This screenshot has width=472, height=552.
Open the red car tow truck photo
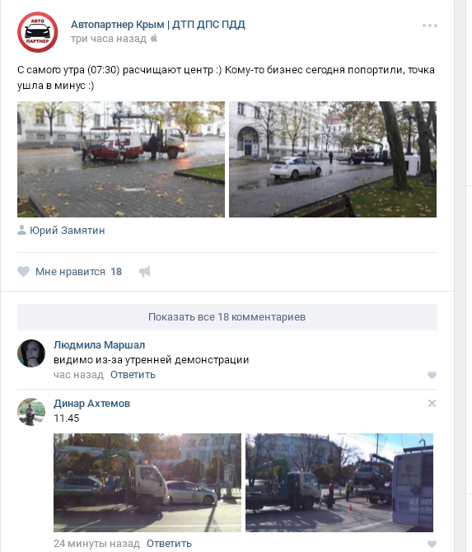pos(121,159)
